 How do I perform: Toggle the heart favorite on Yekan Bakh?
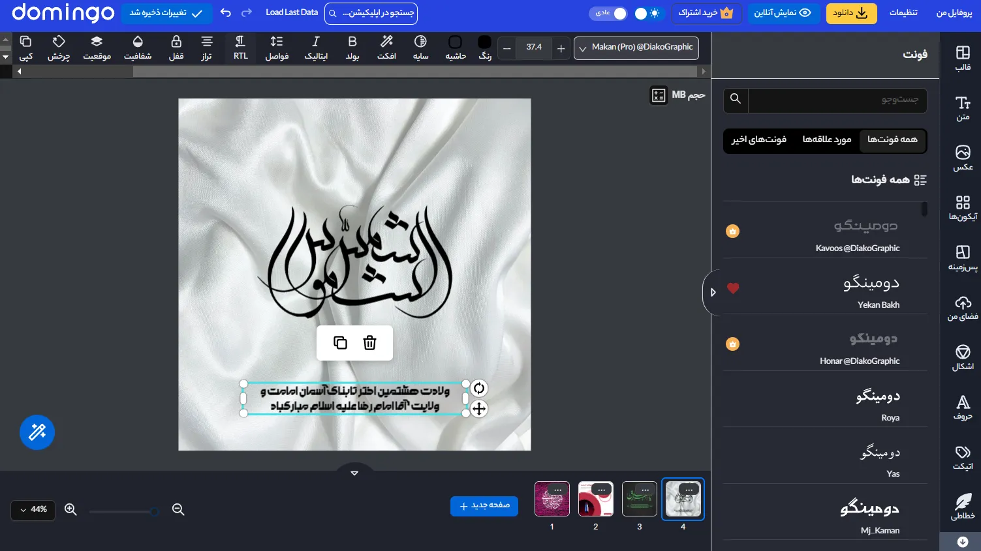(x=733, y=288)
